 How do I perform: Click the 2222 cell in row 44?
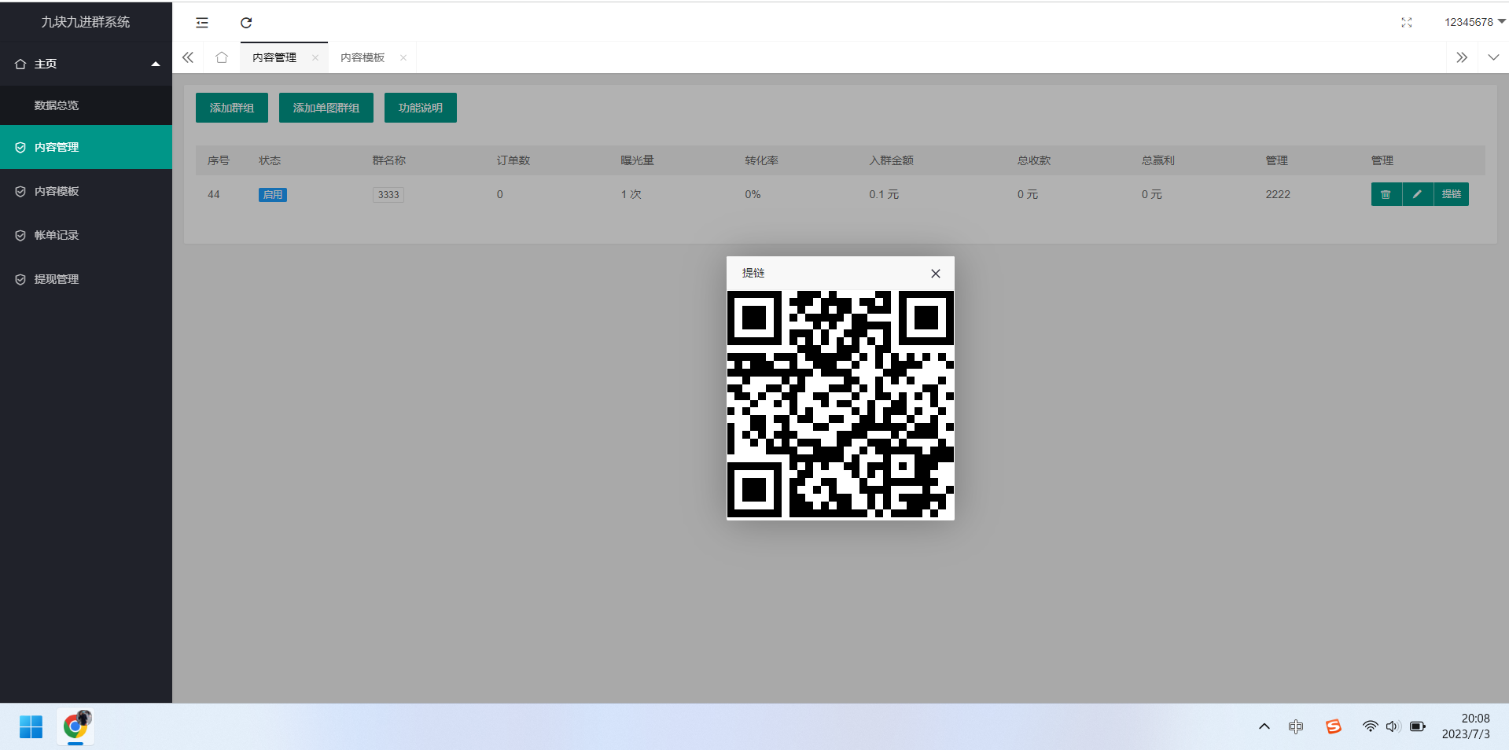tap(1278, 194)
